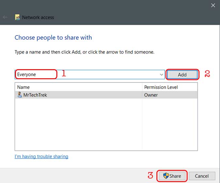Click the back arrow in the title bar
The image size is (220, 183).
(x=5, y=17)
